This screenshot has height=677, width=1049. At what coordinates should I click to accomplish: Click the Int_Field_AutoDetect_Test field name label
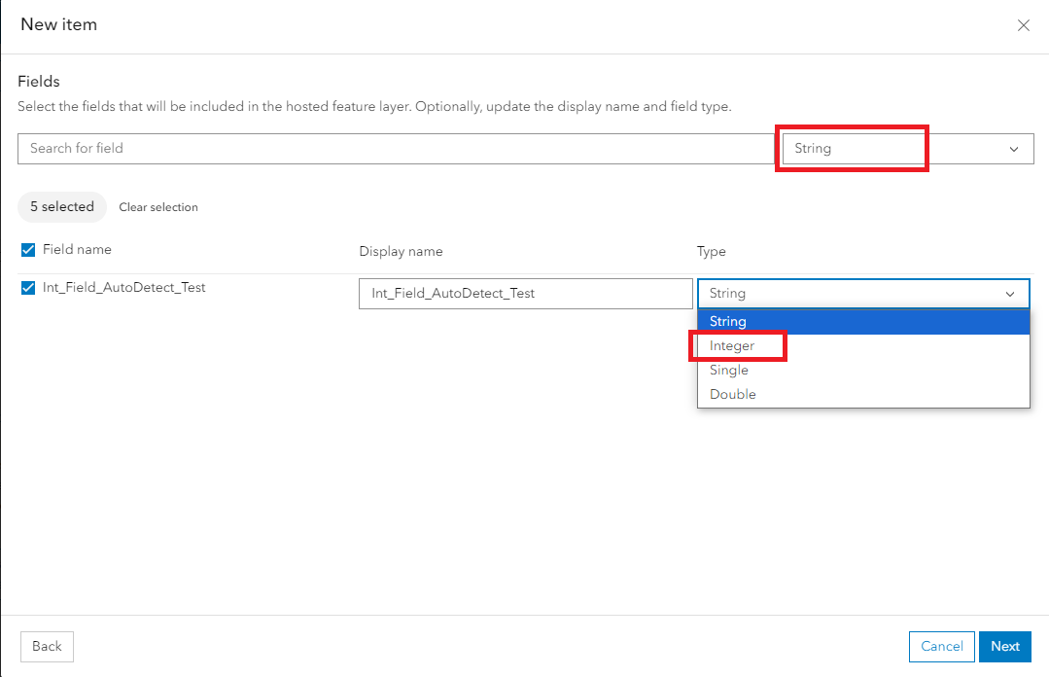[124, 288]
